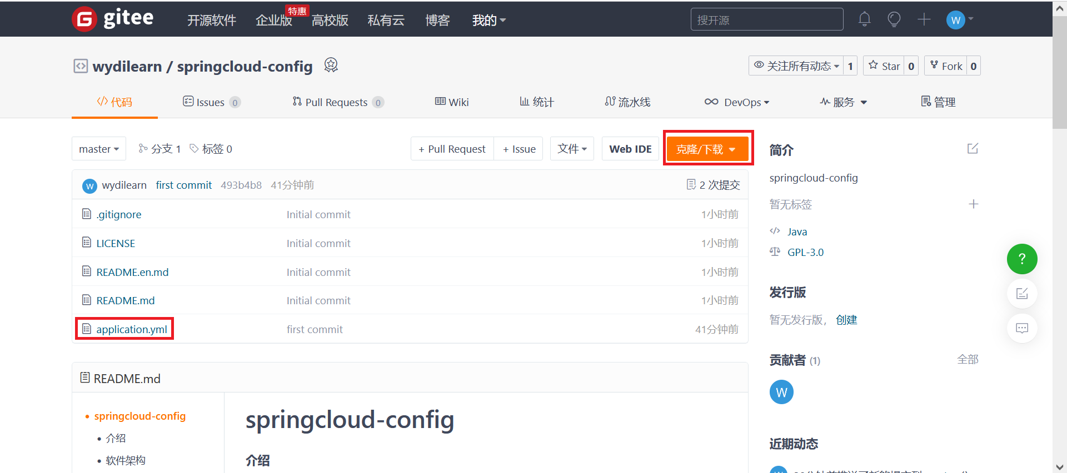
Task: Click the Java language link
Action: (797, 232)
